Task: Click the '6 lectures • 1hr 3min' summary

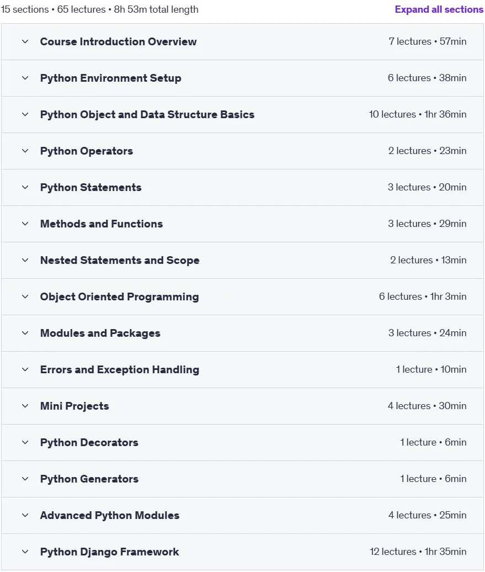Action: [423, 296]
